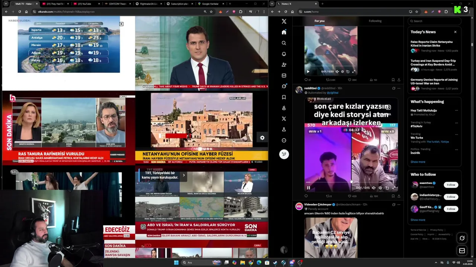Like the top post with 26K likes

[352, 80]
